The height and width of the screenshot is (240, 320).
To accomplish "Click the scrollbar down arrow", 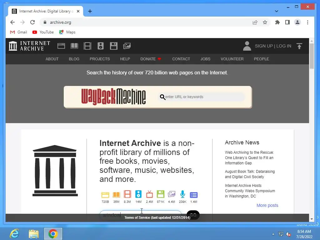I will (312, 219).
